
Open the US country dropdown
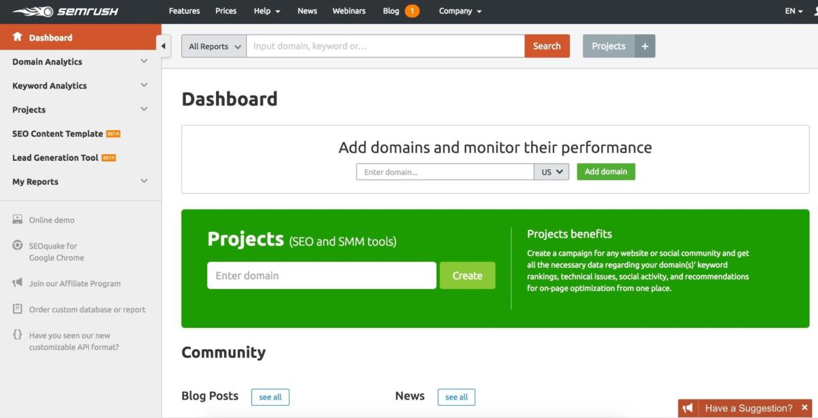(552, 172)
